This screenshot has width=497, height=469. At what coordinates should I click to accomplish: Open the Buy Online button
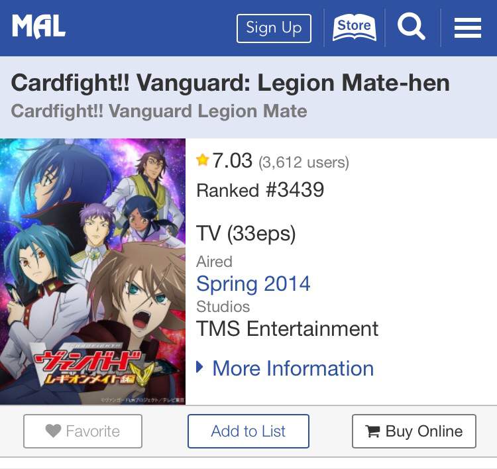414,431
